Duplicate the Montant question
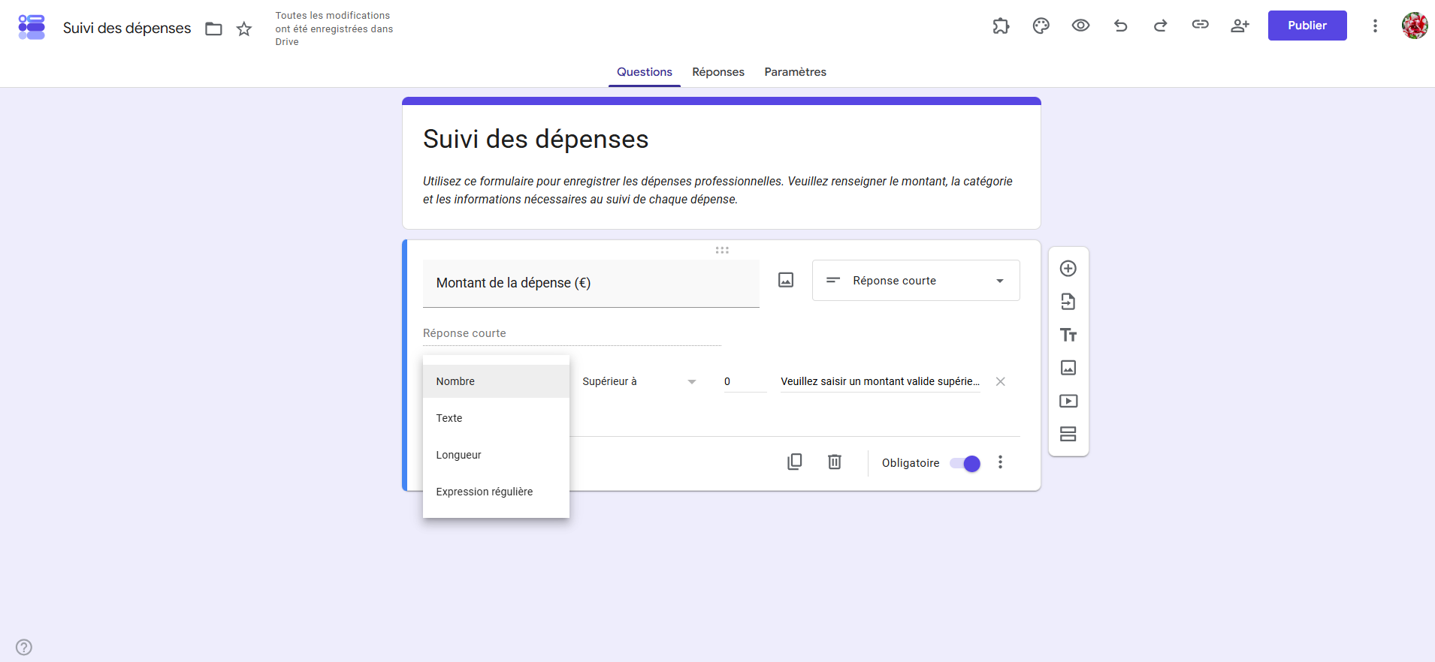 [794, 462]
